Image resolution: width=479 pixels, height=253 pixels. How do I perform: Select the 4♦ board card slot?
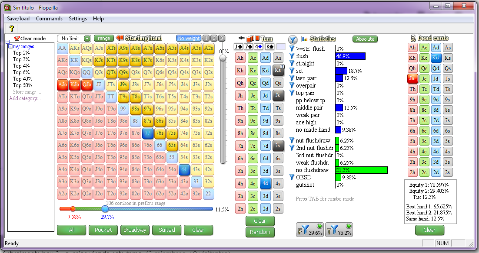259,47
